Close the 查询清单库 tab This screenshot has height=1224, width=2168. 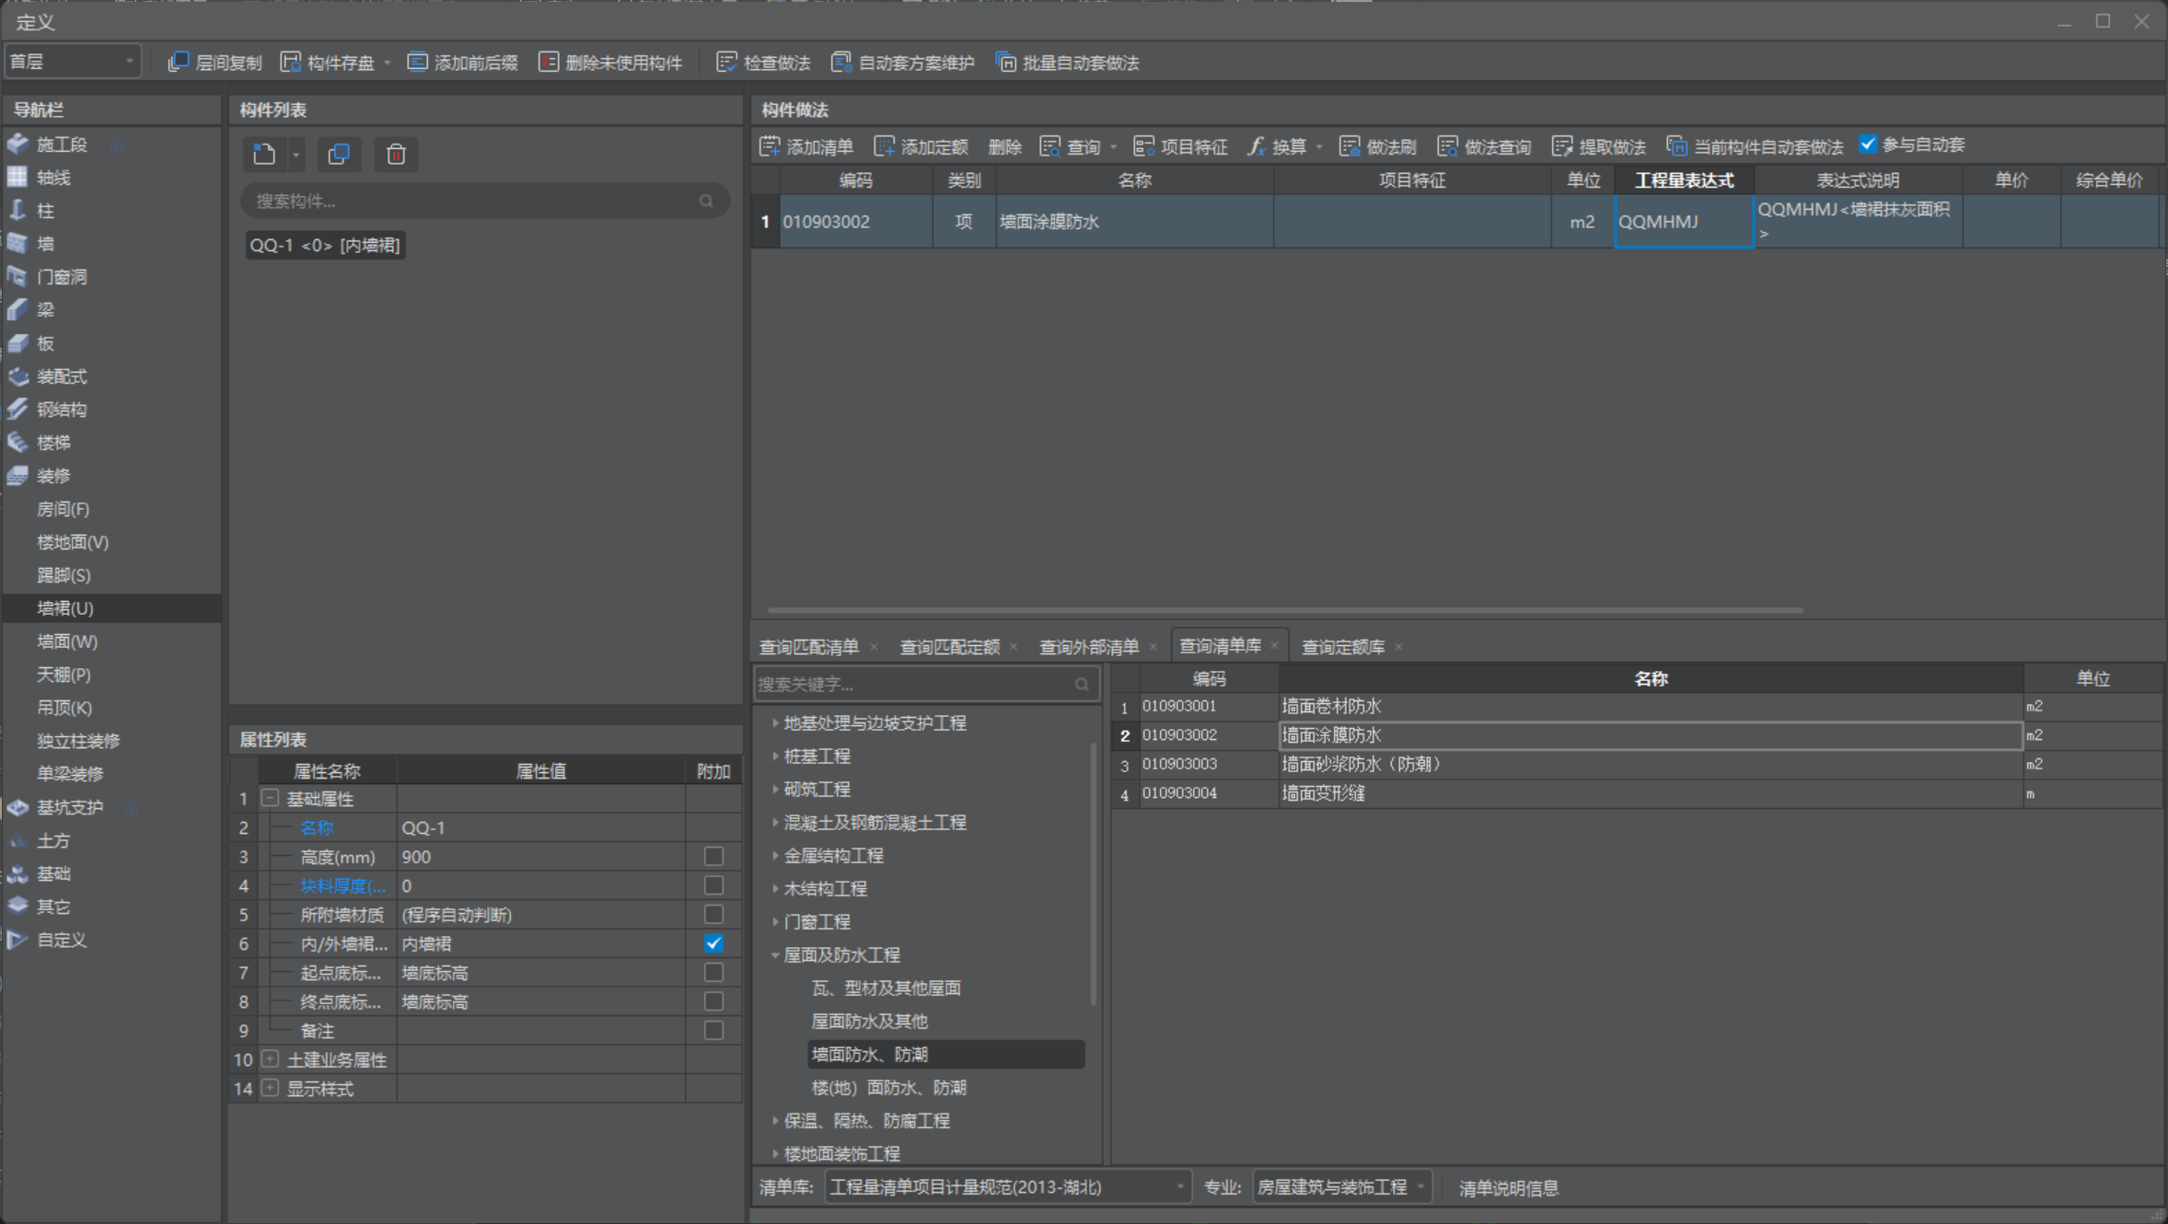1275,645
